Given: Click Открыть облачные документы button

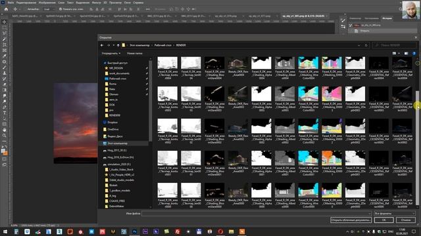Looking at the screenshot, I should [351, 220].
